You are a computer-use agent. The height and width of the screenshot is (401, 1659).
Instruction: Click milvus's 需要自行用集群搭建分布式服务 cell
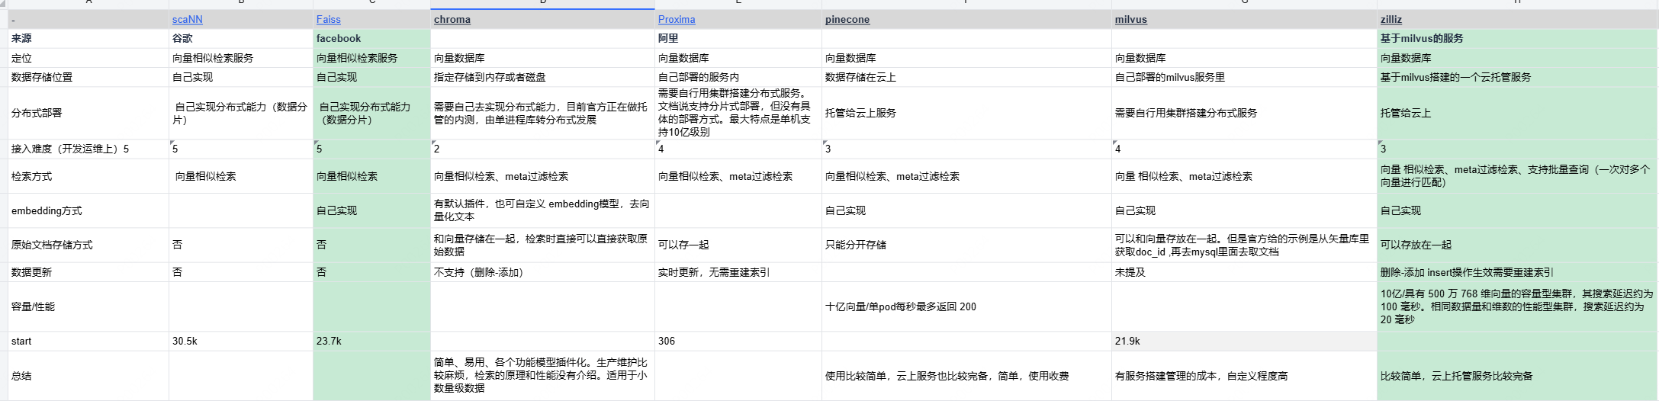click(1244, 113)
